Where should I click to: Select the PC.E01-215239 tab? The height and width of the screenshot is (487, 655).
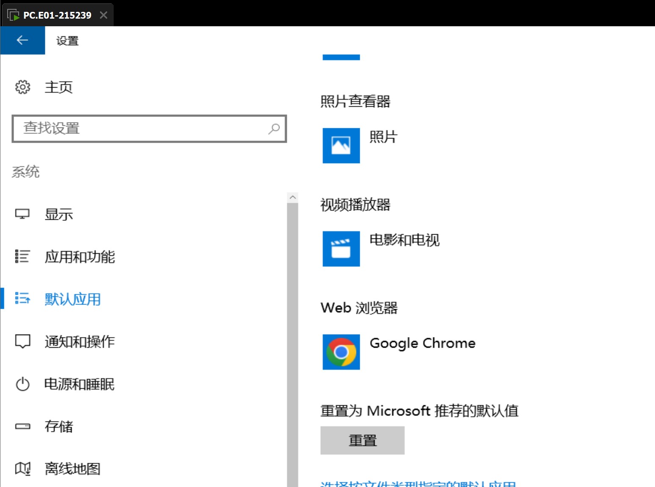tap(58, 15)
